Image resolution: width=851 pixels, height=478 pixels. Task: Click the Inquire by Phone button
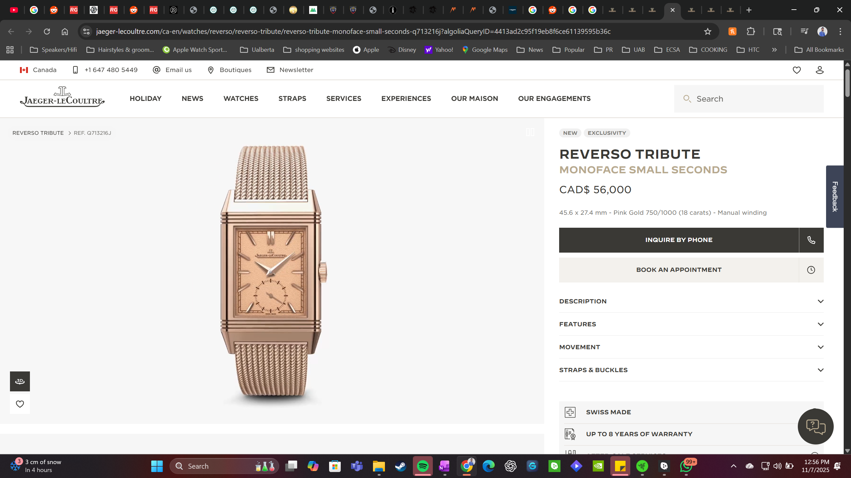click(x=679, y=240)
